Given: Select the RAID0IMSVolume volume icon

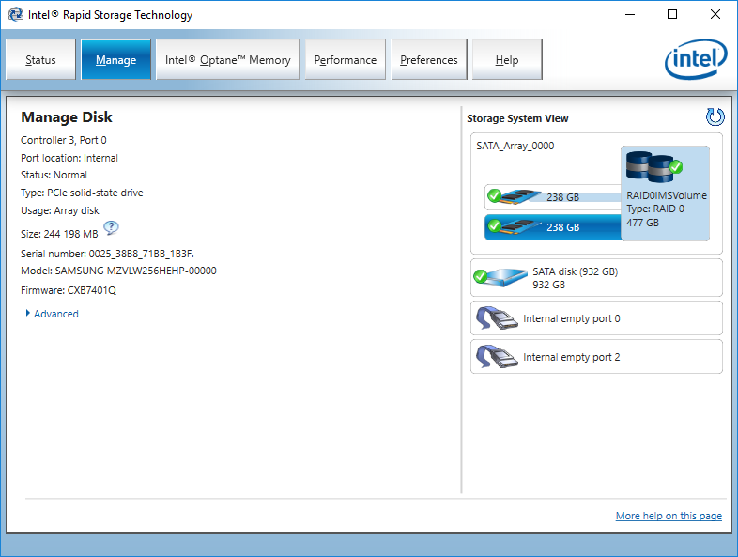Looking at the screenshot, I should (654, 167).
